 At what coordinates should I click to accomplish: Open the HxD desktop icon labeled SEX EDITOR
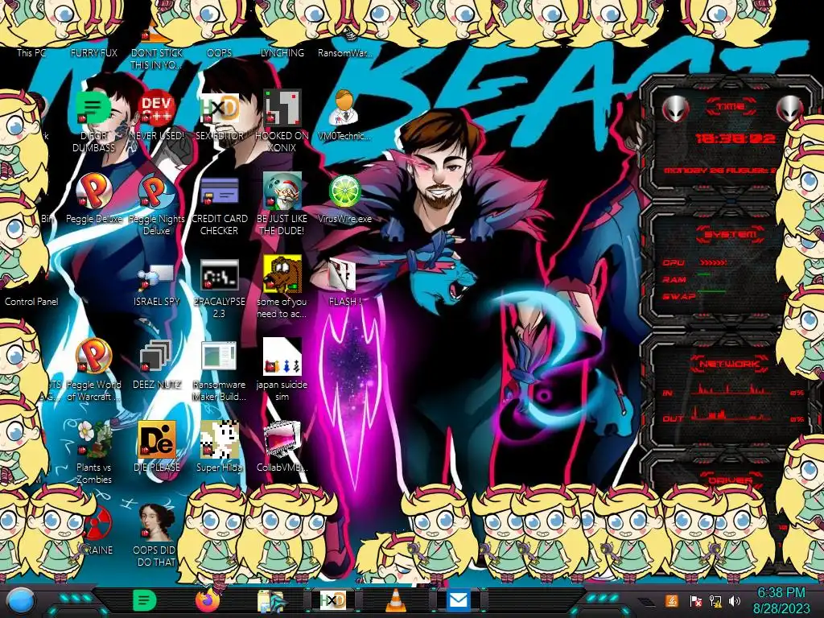(x=220, y=108)
